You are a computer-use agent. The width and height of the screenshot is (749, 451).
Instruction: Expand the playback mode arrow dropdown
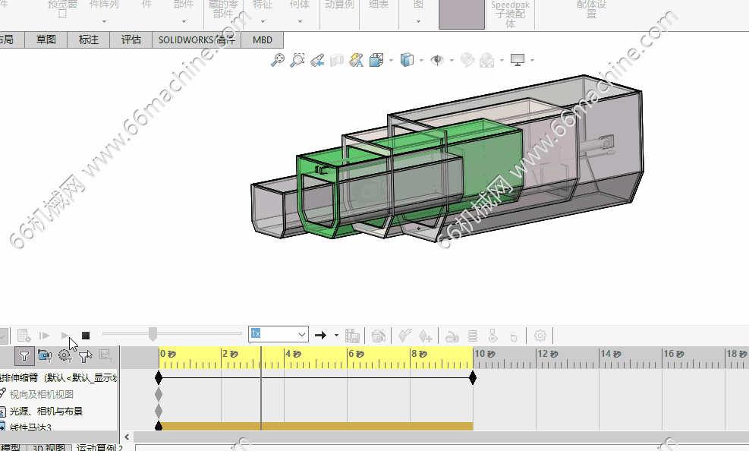(336, 335)
